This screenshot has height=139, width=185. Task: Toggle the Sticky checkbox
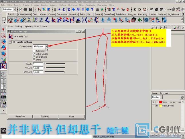(34, 60)
